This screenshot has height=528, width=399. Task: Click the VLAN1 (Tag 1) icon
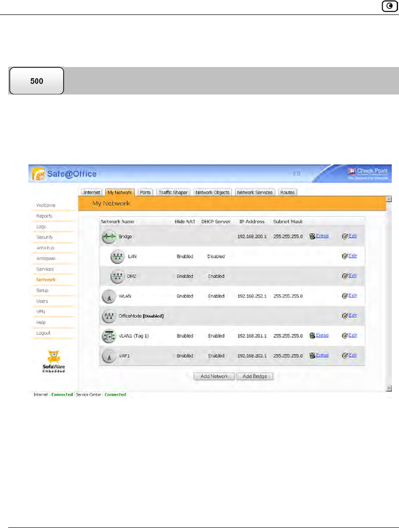pyautogui.click(x=109, y=336)
